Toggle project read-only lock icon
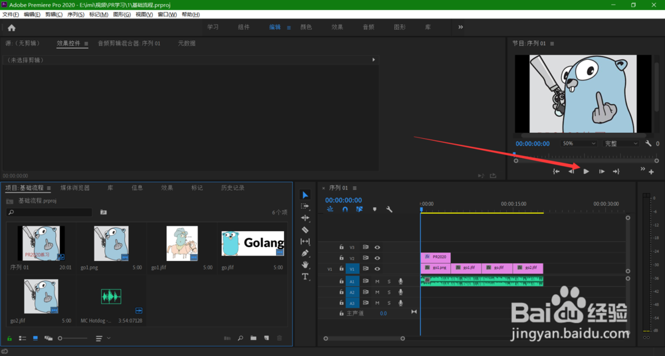 coord(9,338)
